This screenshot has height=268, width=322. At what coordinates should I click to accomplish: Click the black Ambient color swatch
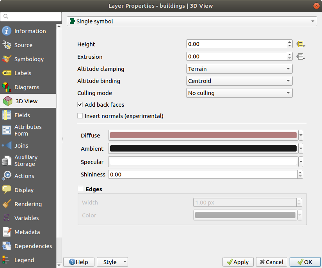coord(203,148)
